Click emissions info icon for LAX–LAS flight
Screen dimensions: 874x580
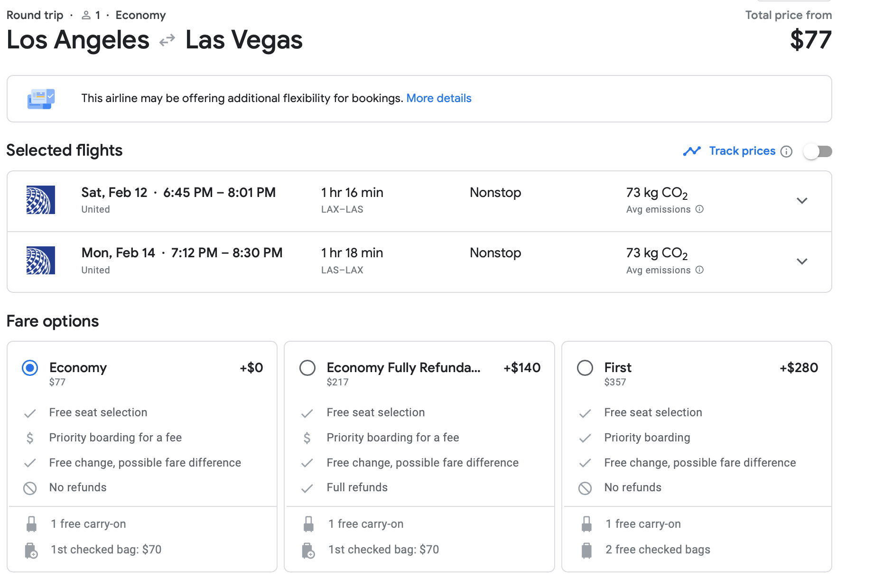(699, 209)
